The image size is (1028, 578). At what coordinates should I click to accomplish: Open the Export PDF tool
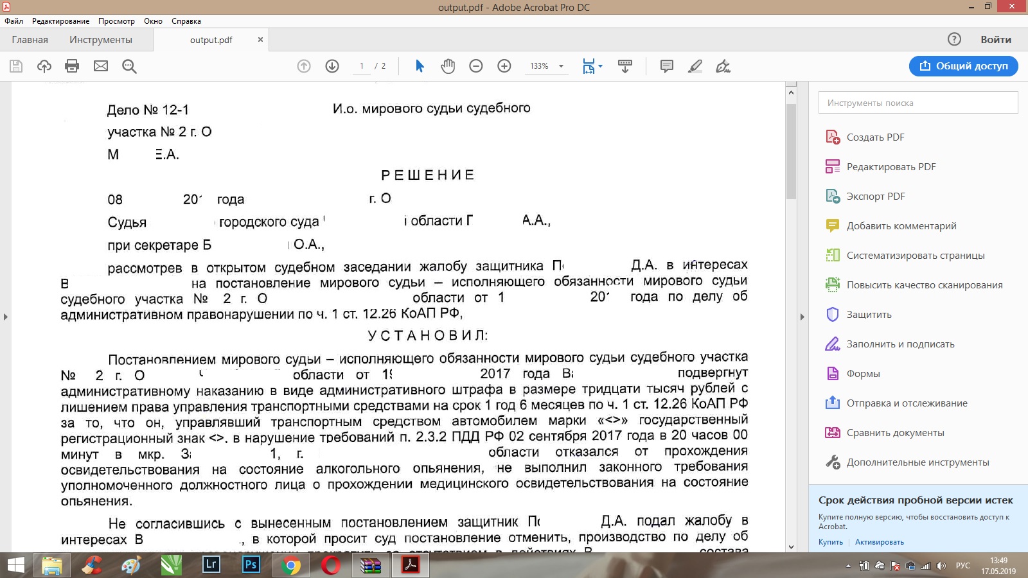tap(875, 197)
